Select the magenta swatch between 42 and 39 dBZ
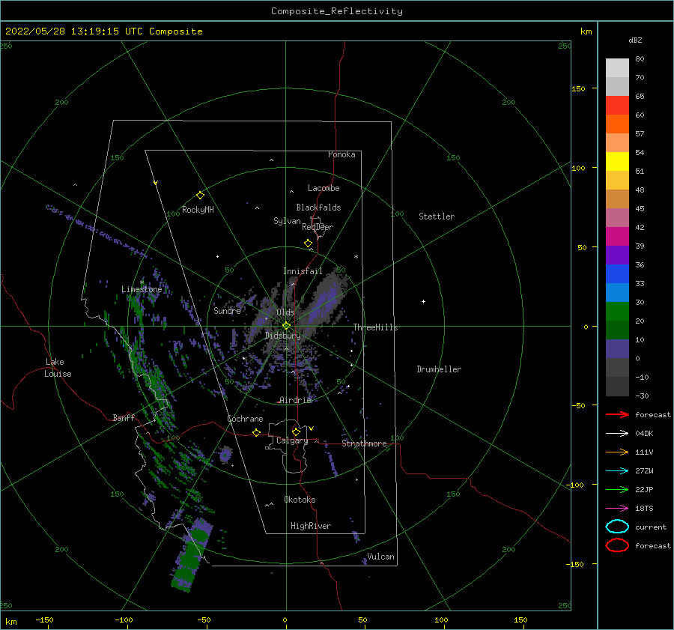Image resolution: width=674 pixels, height=630 pixels. (617, 237)
